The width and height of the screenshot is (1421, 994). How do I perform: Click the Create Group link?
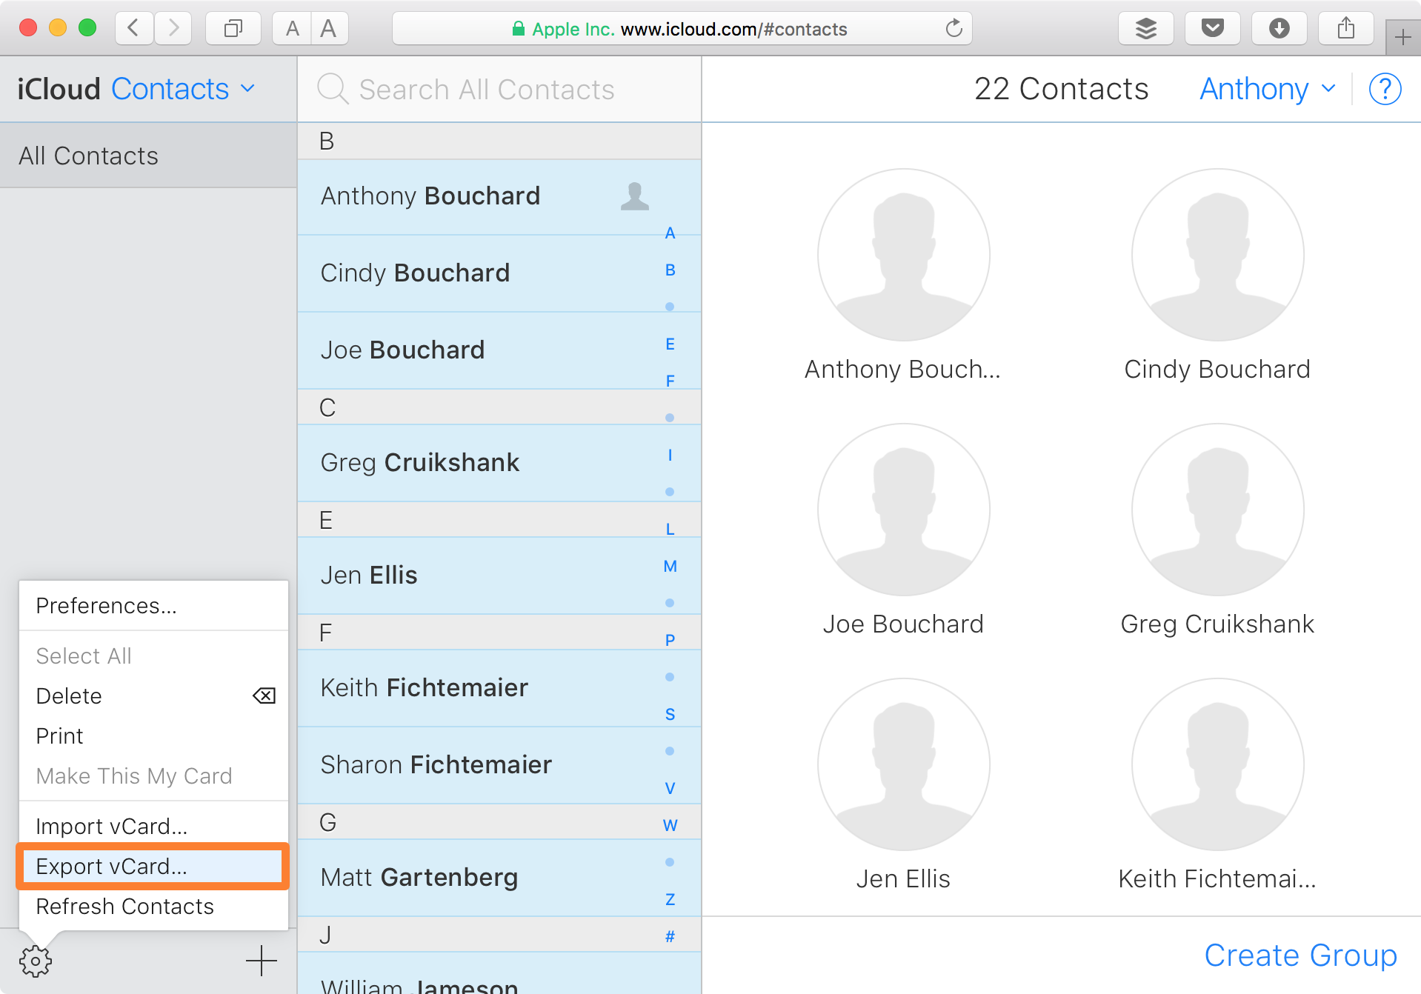[1300, 955]
